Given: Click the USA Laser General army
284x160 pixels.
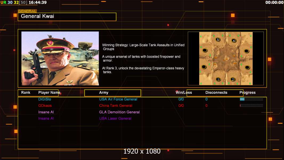Looking at the screenshot, I should (115, 118).
